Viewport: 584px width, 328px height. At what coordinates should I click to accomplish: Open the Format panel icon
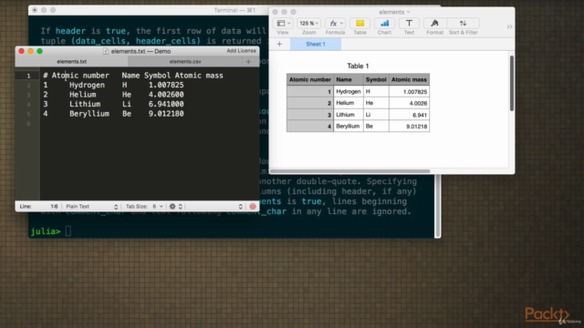click(x=434, y=23)
